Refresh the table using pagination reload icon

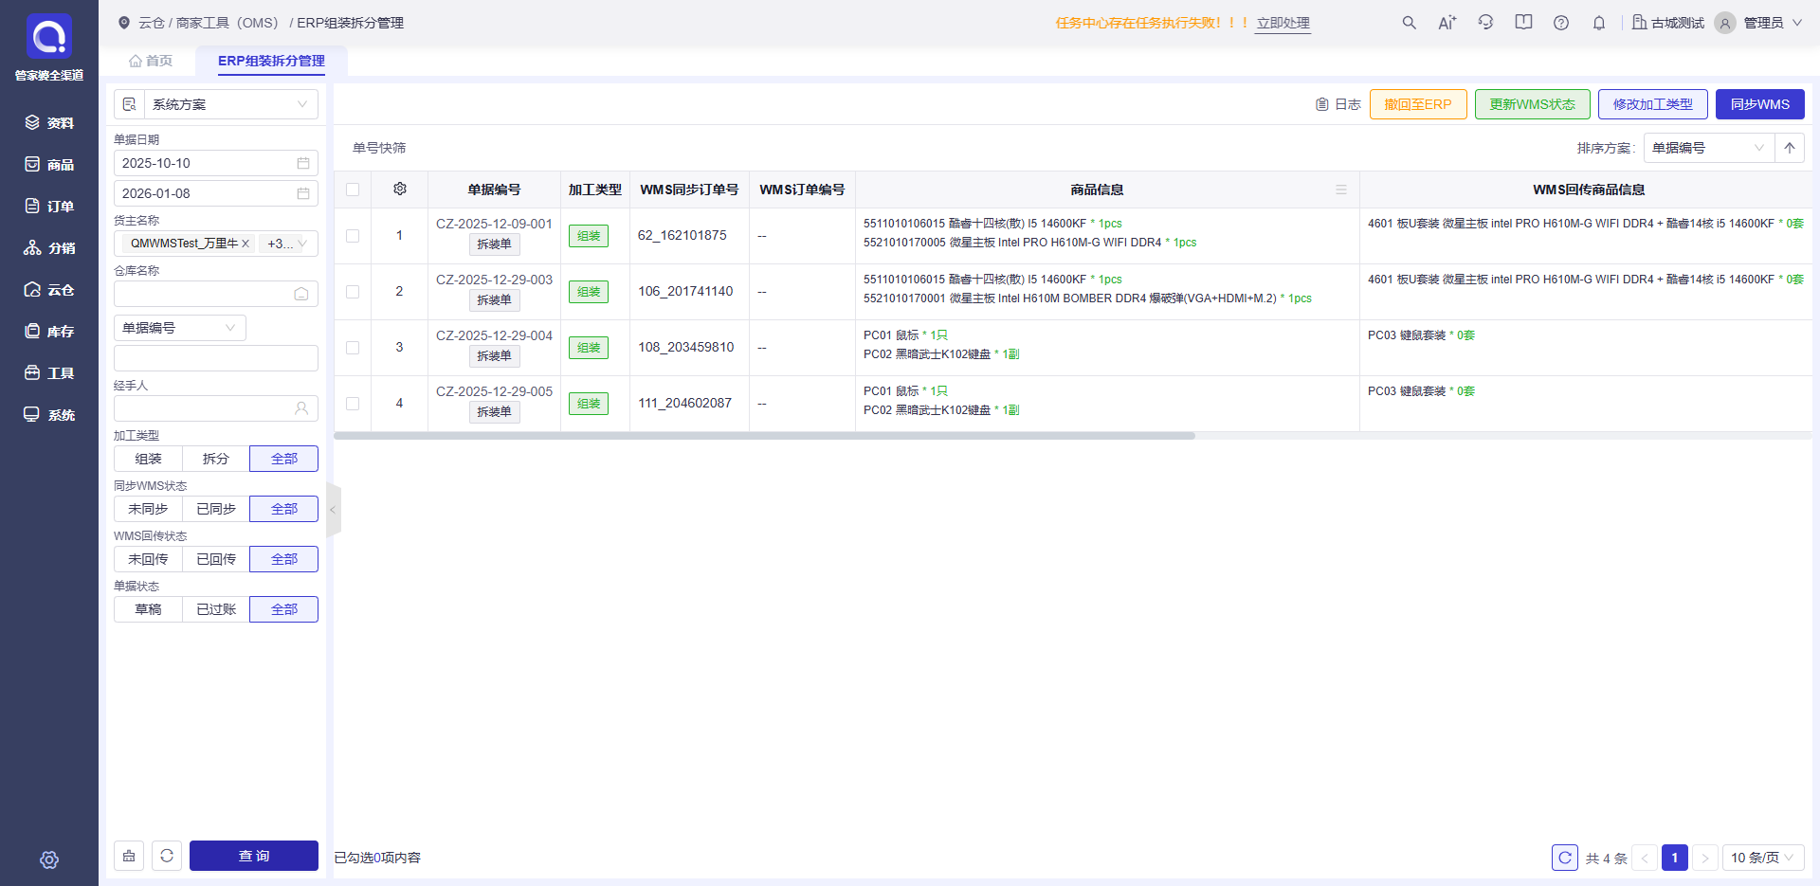point(1565,858)
